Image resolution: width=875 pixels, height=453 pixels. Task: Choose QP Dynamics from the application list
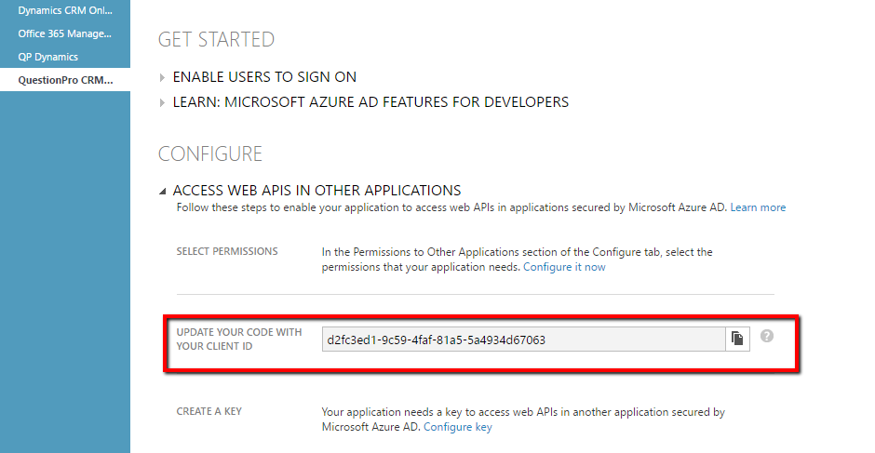[x=48, y=57]
